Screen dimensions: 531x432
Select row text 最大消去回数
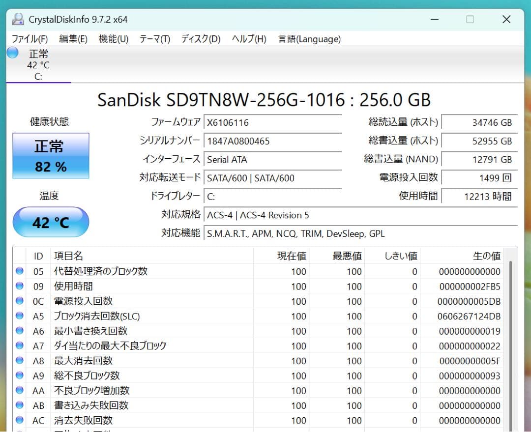(x=83, y=361)
